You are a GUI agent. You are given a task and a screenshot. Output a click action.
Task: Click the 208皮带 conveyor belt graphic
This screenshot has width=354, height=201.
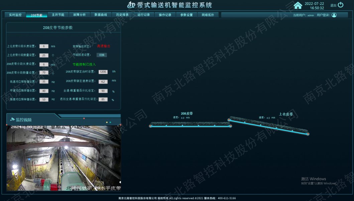(191, 125)
